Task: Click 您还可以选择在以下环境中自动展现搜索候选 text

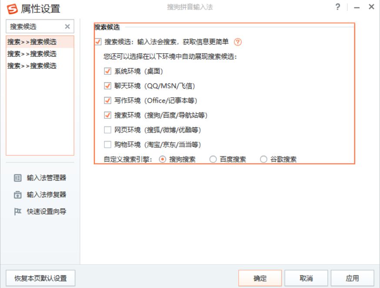Action: [170, 57]
